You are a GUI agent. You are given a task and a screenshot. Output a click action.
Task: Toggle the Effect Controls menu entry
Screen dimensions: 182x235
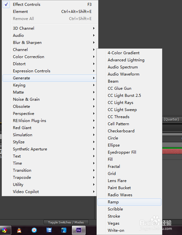point(50,5)
